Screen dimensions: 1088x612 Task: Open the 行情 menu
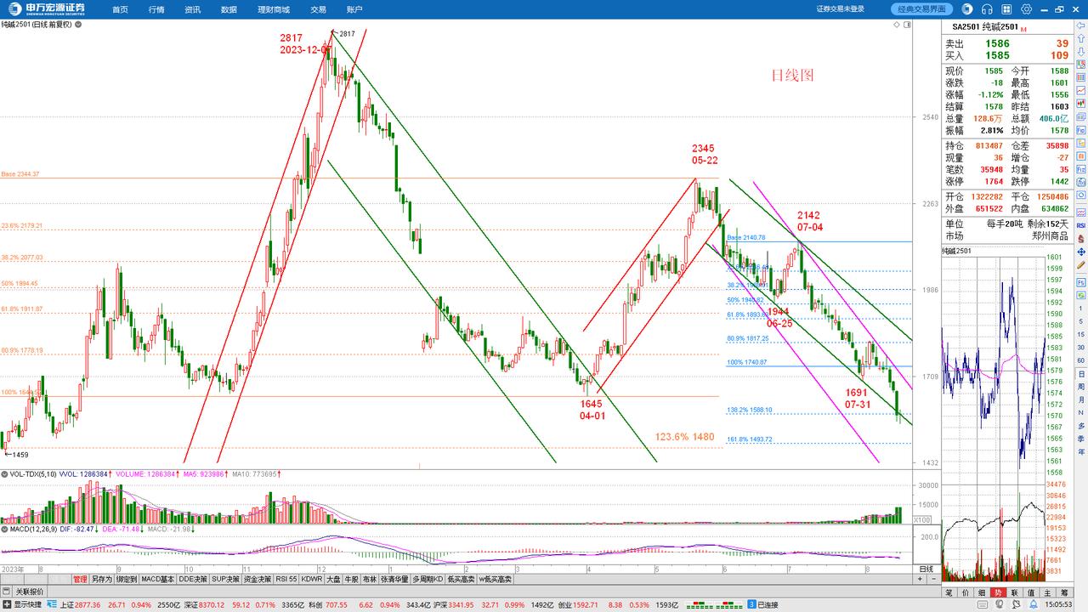point(156,9)
